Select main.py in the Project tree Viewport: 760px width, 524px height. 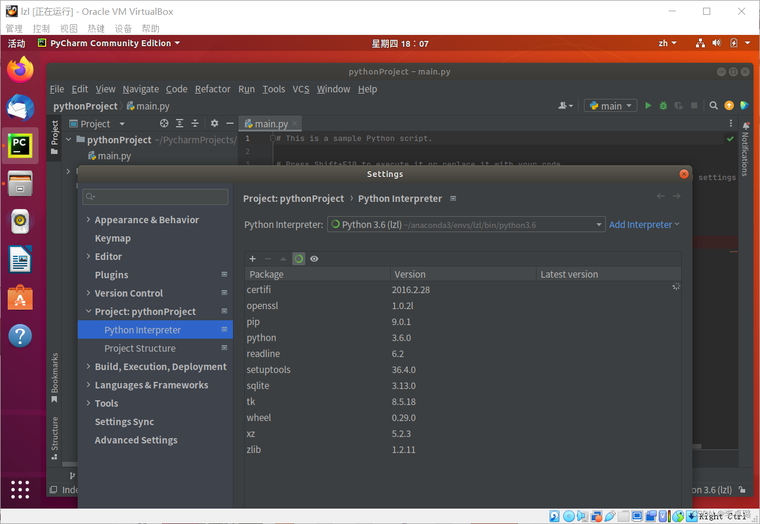(110, 156)
